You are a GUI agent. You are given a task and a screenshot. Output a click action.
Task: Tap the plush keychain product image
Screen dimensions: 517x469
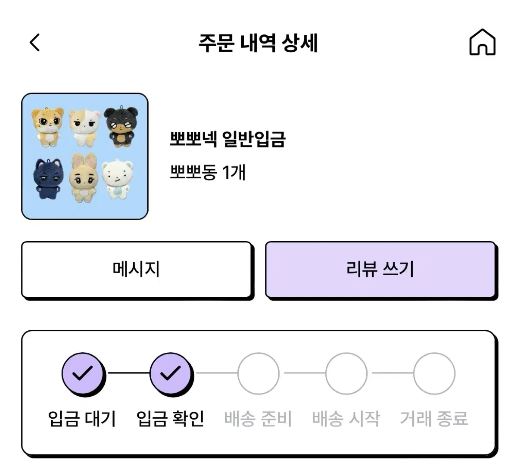(x=85, y=155)
